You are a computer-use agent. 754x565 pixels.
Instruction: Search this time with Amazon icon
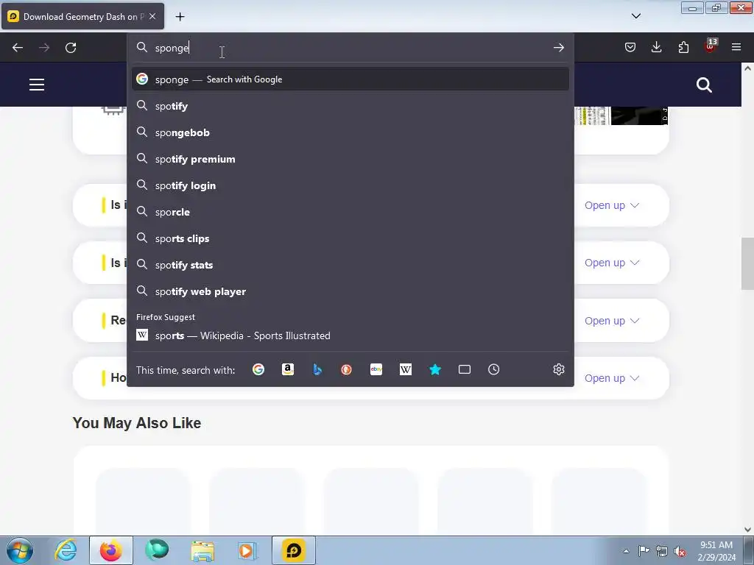(288, 369)
